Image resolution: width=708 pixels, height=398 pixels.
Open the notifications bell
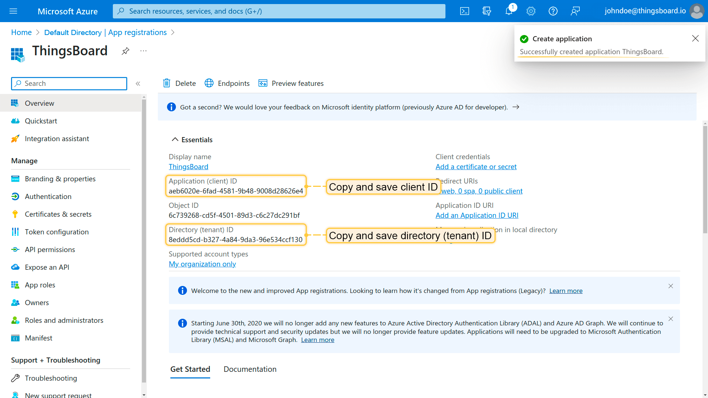(509, 11)
